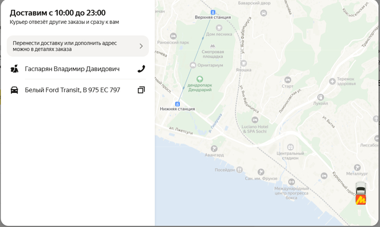Click the Белый Ford Transit vehicle row
The height and width of the screenshot is (227, 380).
click(x=72, y=90)
